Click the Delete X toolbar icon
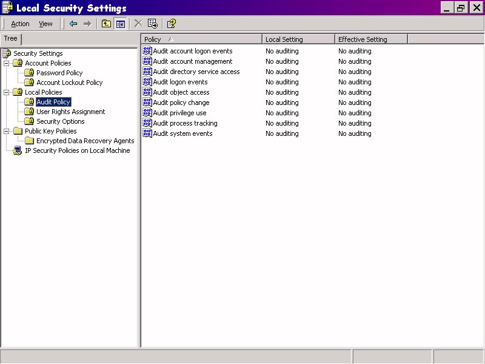 click(x=139, y=24)
